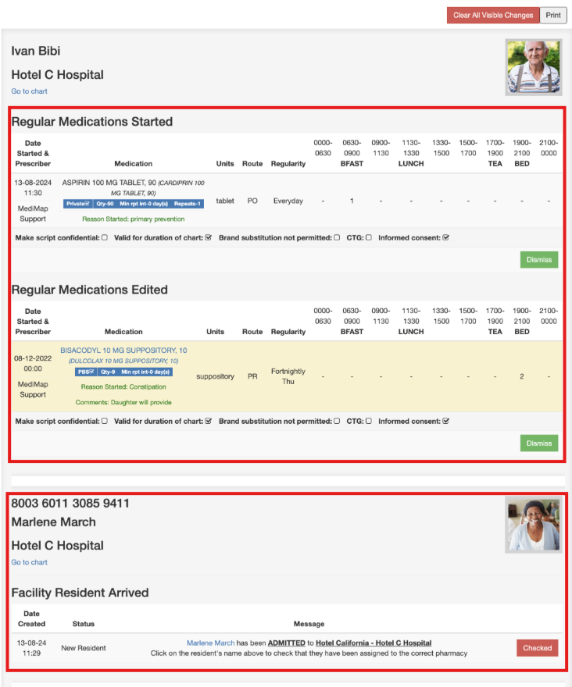
Task: Click Marlene March's profile photo
Action: click(x=533, y=525)
